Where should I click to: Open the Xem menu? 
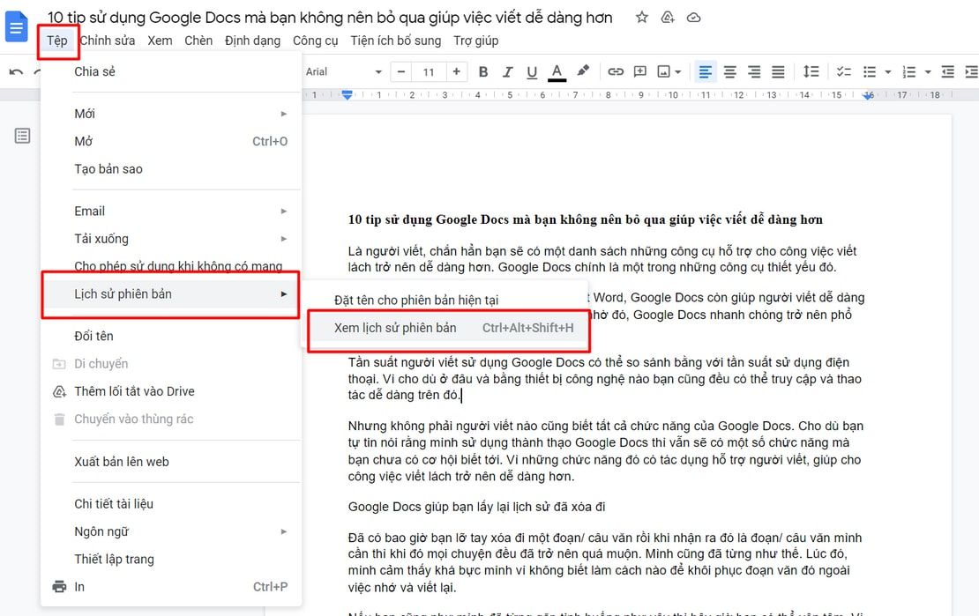pyautogui.click(x=160, y=41)
